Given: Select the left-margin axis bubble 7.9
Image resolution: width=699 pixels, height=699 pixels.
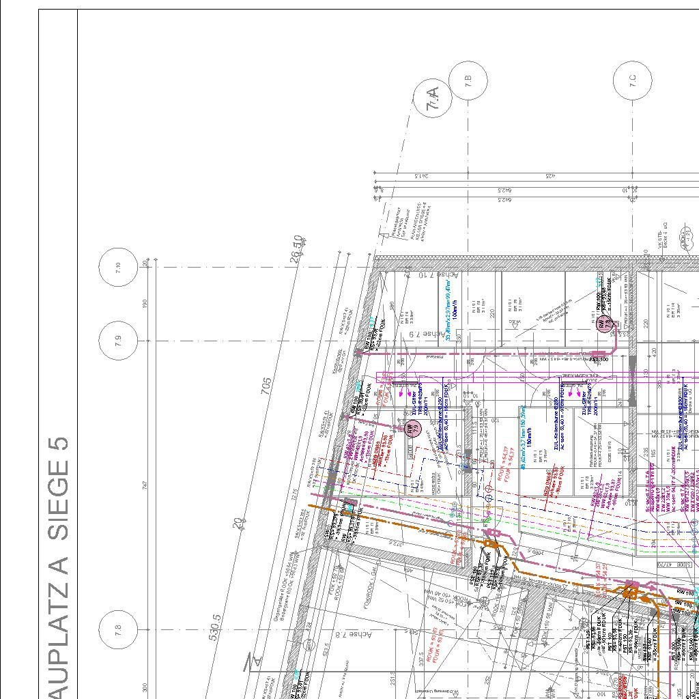Looking at the screenshot, I should (117, 341).
